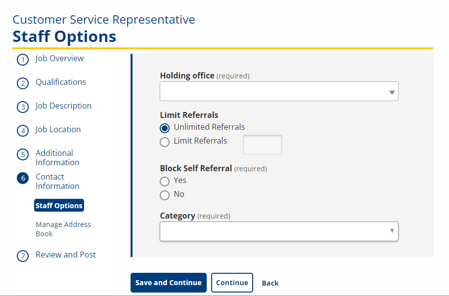Viewport: 449px width, 296px height.
Task: Click the step 2 circle icon
Action: coord(23,83)
